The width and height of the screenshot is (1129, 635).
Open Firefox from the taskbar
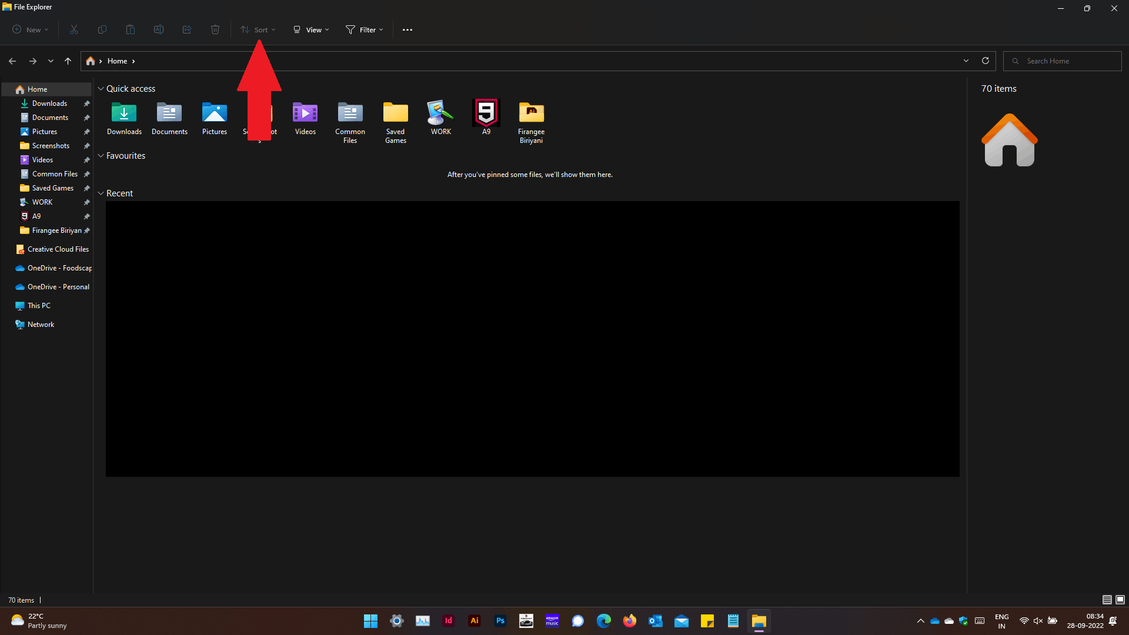tap(630, 621)
